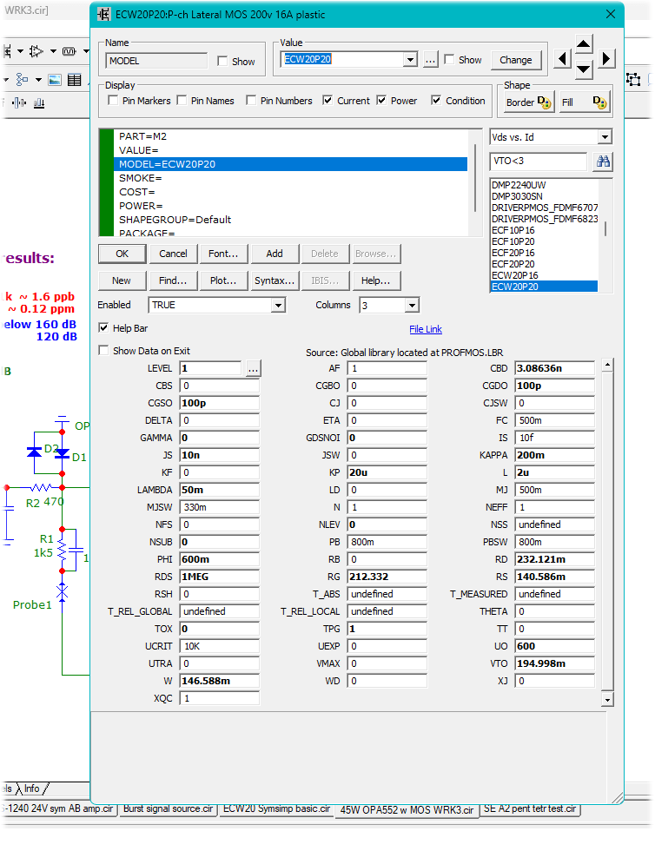Viewport: 655px width, 851px height.
Task: Click the ellipsis button beside Value field
Action: point(430,60)
